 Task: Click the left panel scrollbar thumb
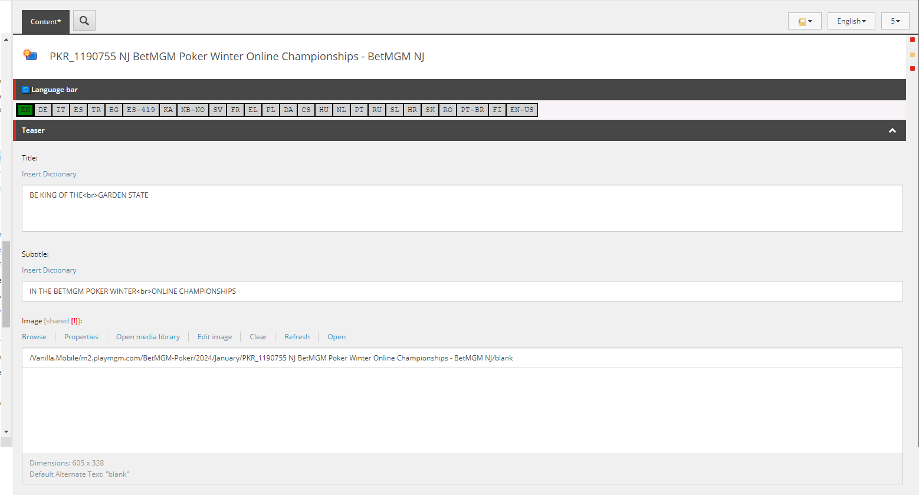coord(6,284)
